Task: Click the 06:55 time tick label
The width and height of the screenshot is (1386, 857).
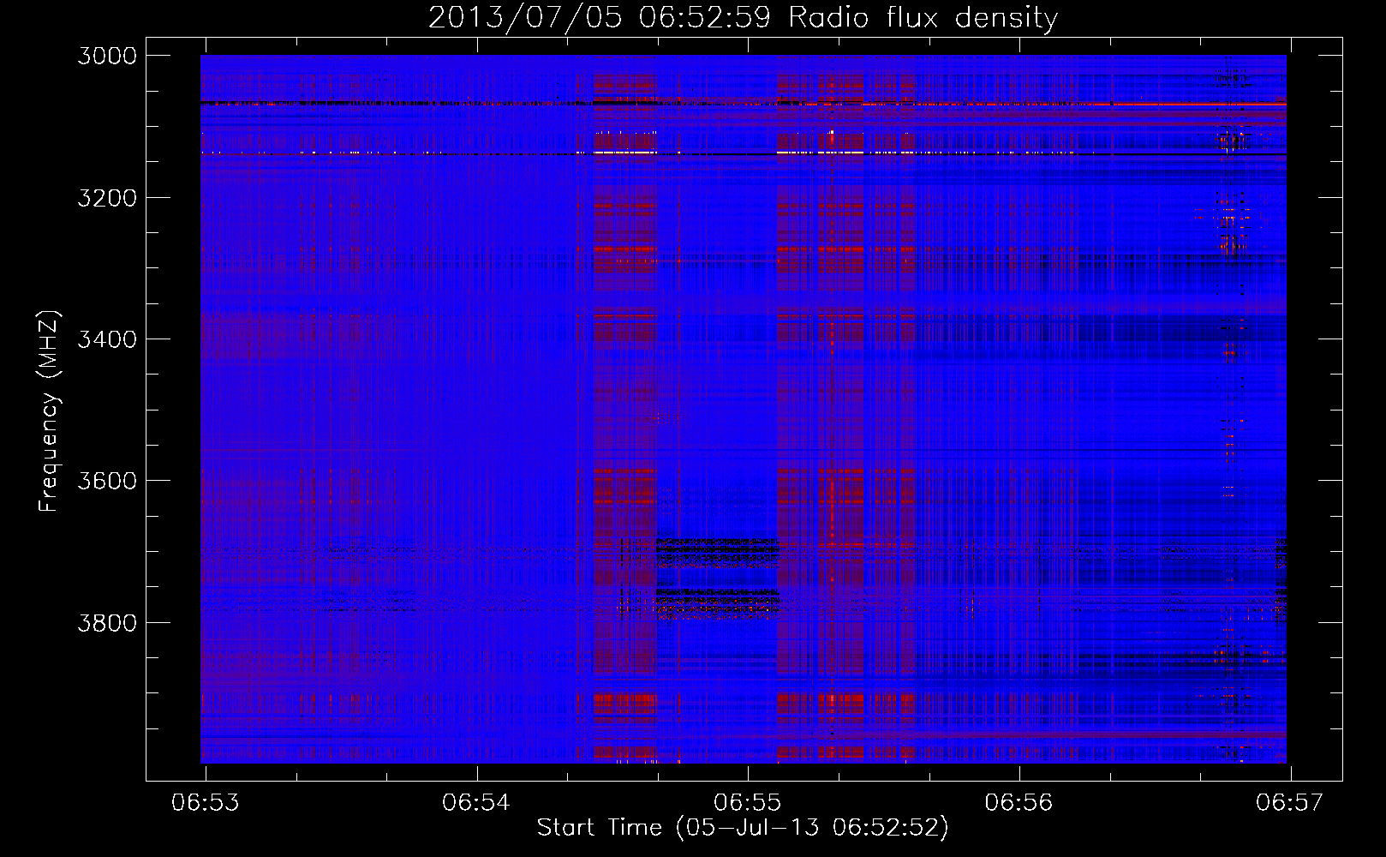Action: click(x=748, y=803)
